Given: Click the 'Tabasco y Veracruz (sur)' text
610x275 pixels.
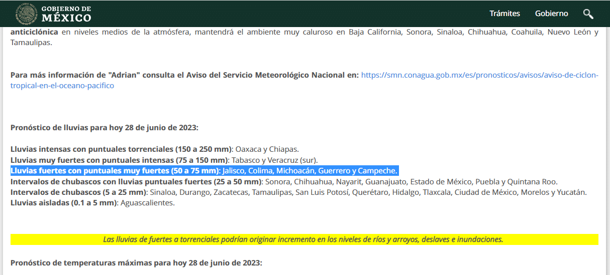Looking at the screenshot, I should point(274,160).
